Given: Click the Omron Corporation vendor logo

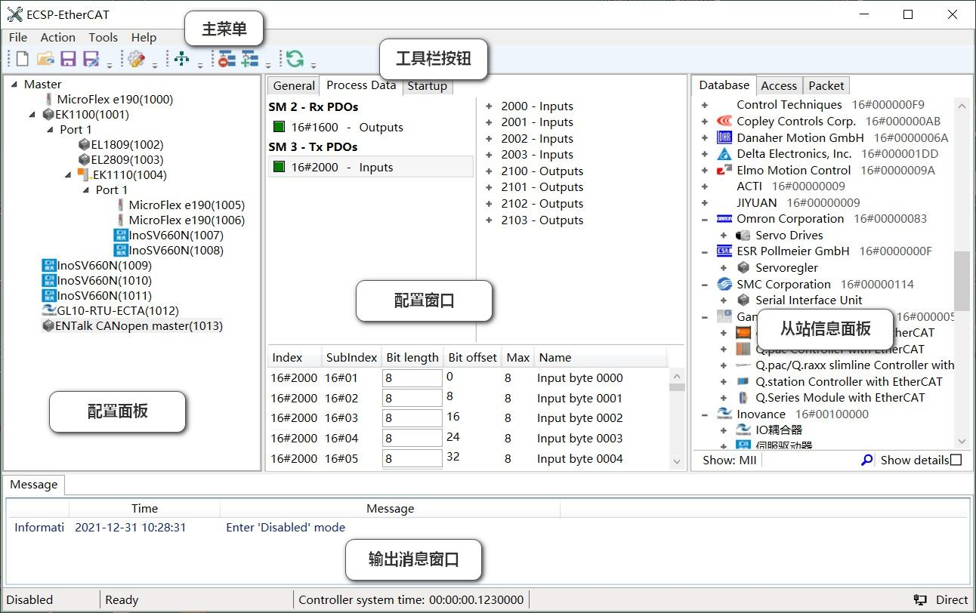Looking at the screenshot, I should pyautogui.click(x=724, y=219).
